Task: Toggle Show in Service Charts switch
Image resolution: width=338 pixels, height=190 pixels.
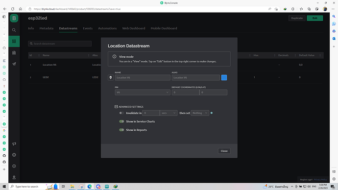Action: pyautogui.click(x=121, y=121)
